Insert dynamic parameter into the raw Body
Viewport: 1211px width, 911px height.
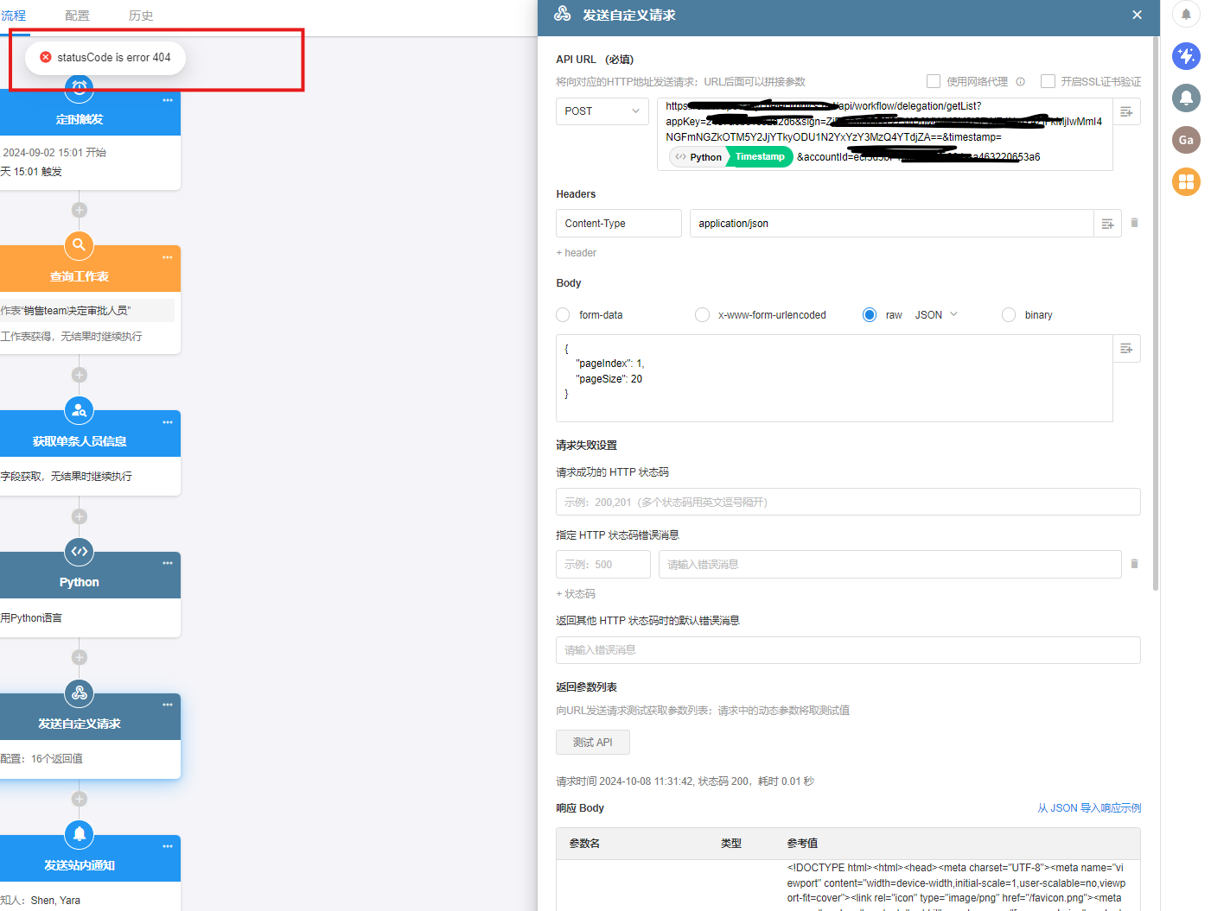click(1126, 349)
